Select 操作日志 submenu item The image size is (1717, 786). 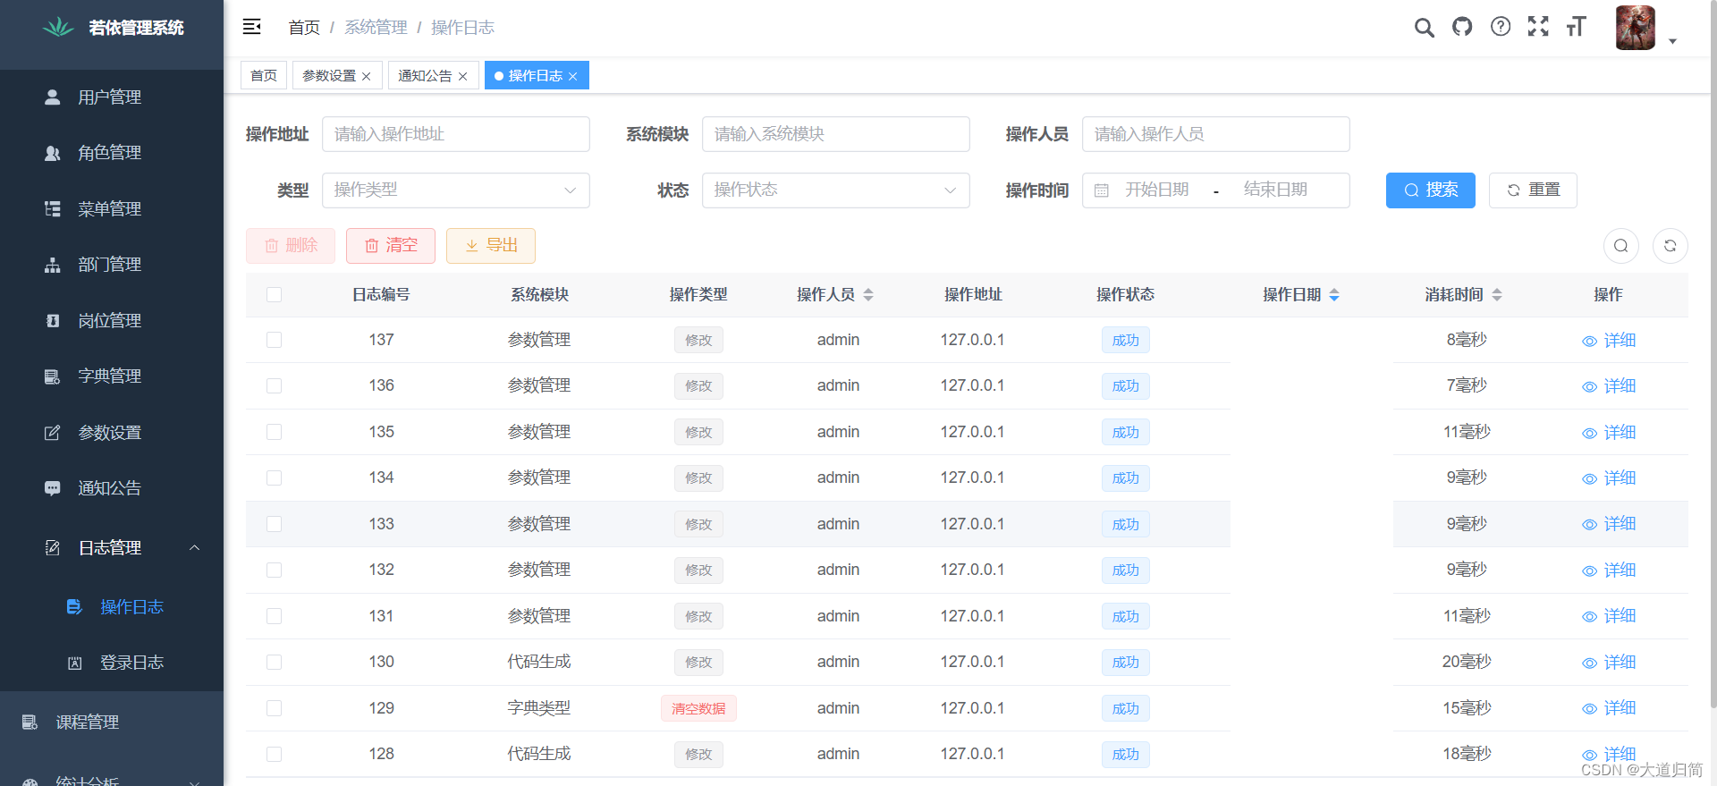click(112, 607)
